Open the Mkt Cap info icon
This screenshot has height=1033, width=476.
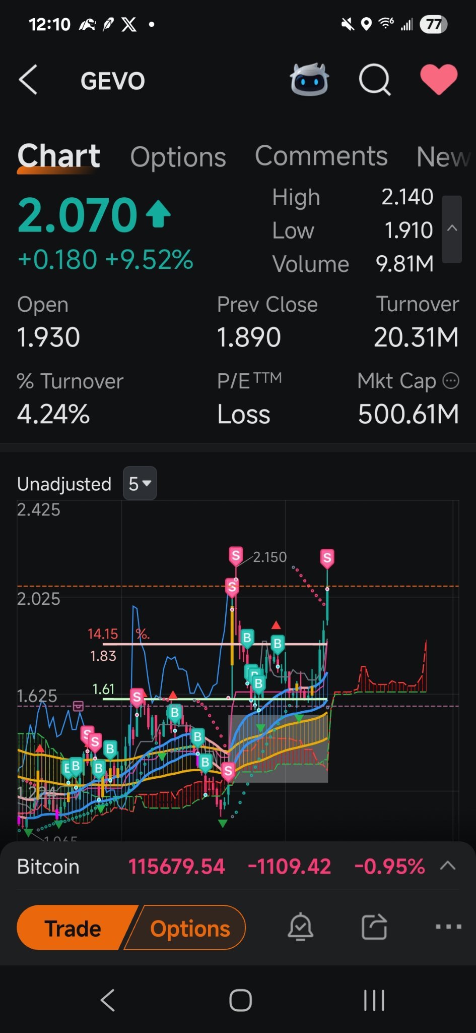(x=450, y=381)
